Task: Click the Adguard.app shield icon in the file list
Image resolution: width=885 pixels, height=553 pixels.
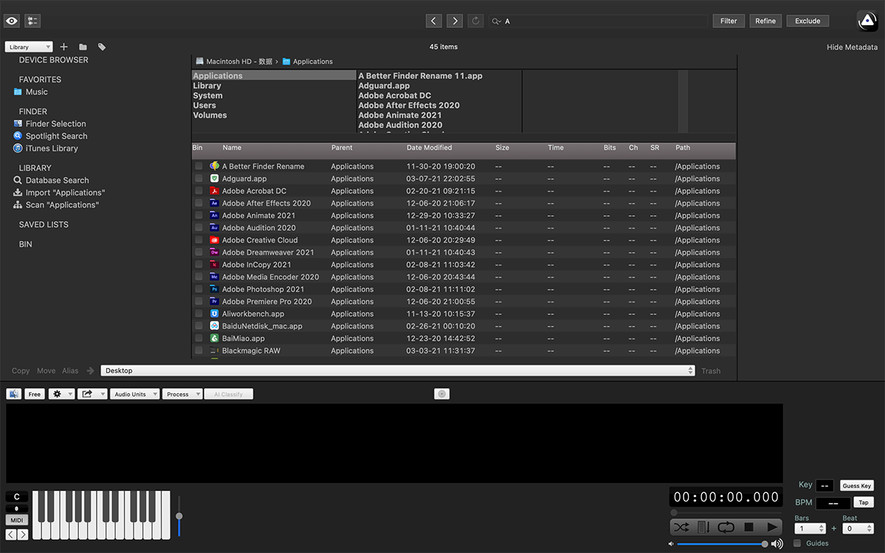Action: (214, 178)
